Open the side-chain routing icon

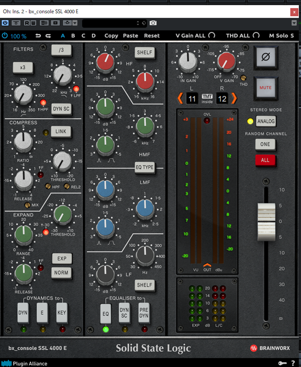(x=67, y=23)
